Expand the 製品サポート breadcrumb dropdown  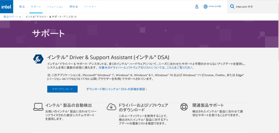point(12,17)
